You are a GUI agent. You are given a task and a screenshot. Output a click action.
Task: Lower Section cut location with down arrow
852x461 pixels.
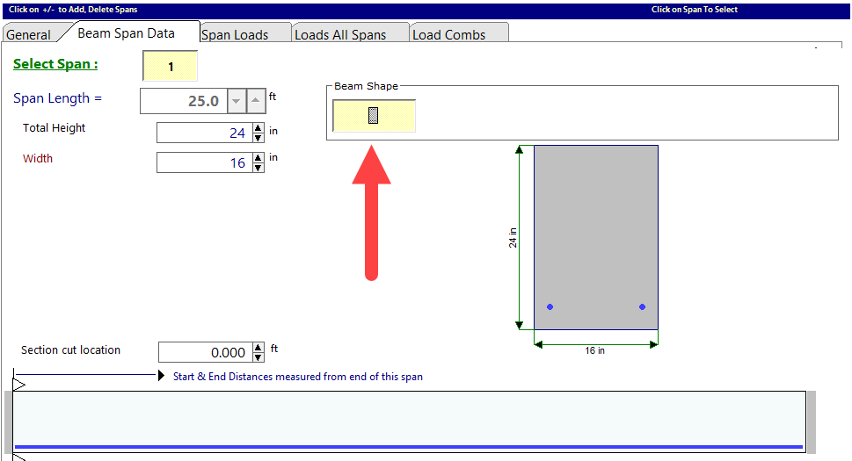(258, 357)
